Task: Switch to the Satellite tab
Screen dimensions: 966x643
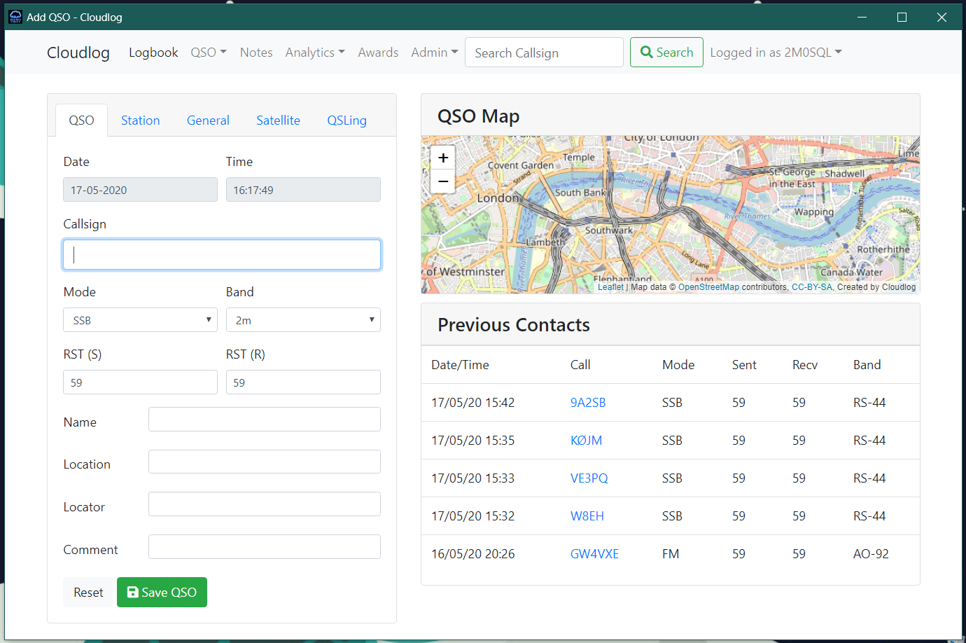Action: pos(278,120)
